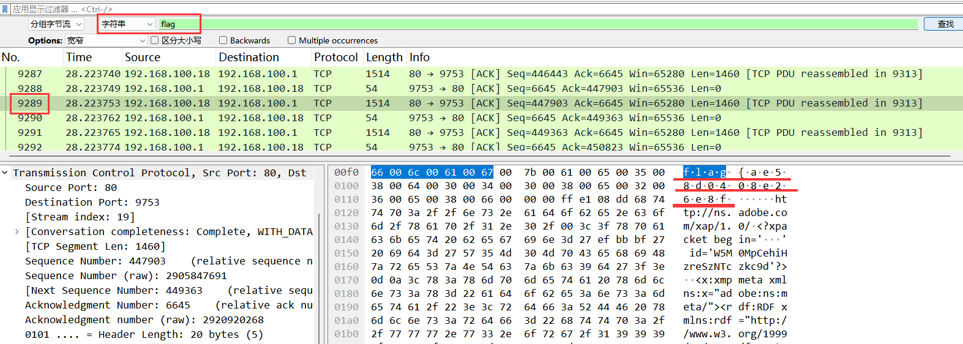Open the 分组字节流 search scope dropdown
Screen dimensions: 963x344
[x=57, y=24]
